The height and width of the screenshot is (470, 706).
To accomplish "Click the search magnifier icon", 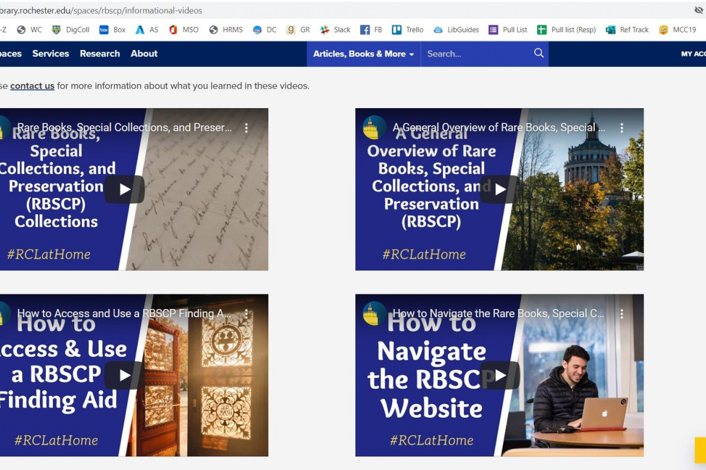I will coord(539,53).
